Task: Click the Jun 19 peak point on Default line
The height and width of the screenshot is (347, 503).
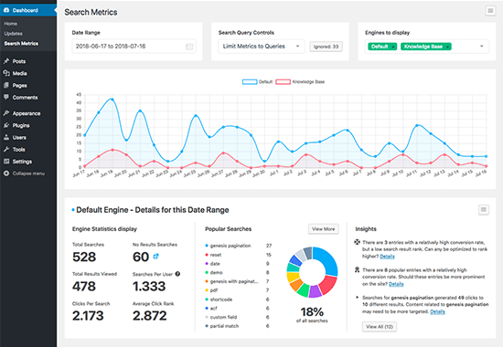Action: pyautogui.click(x=112, y=100)
